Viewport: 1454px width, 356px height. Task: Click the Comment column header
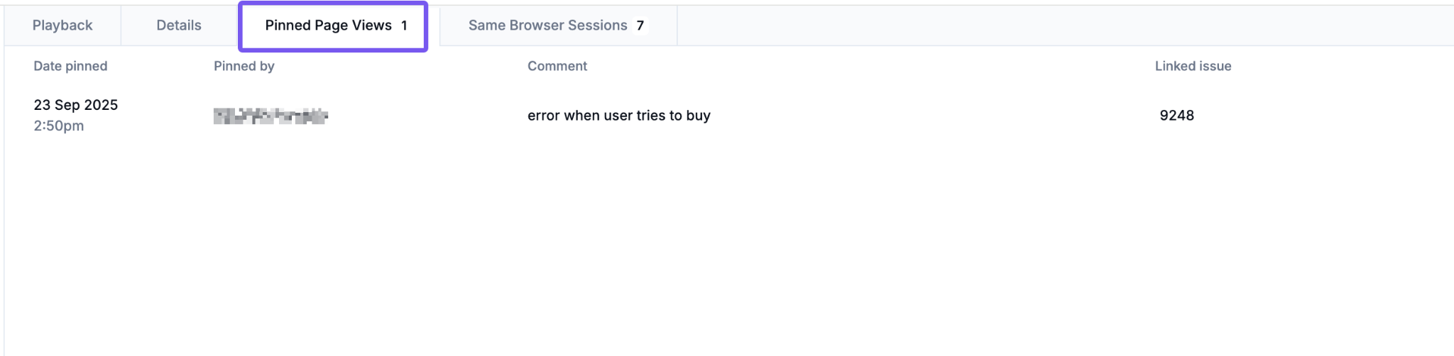coord(557,66)
